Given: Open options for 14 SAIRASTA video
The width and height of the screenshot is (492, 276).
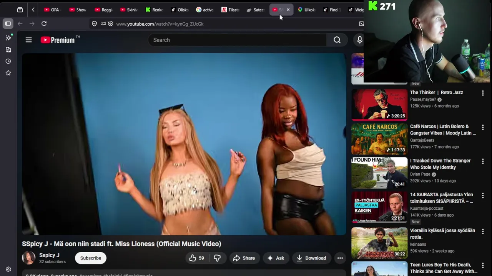Looking at the screenshot, I should point(483,195).
